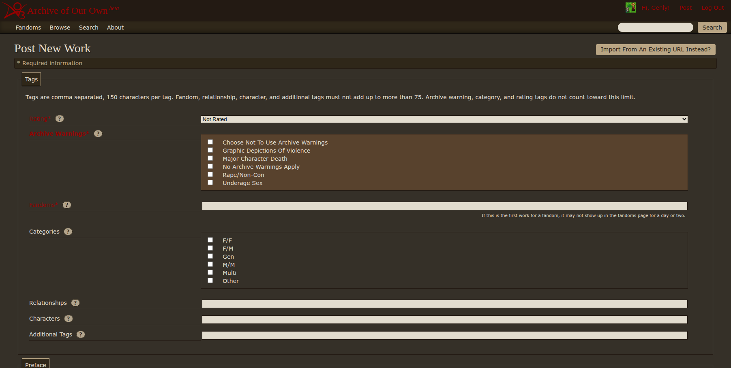Screen dimensions: 731x368
Task: Focus the Fandoms text input field
Action: click(x=444, y=206)
